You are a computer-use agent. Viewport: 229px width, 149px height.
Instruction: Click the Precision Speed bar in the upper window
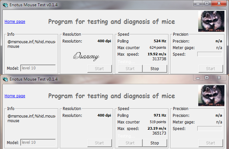209,54
